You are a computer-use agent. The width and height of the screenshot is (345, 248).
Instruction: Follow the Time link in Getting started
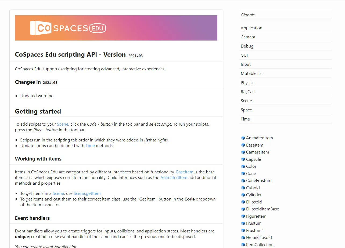(90, 145)
